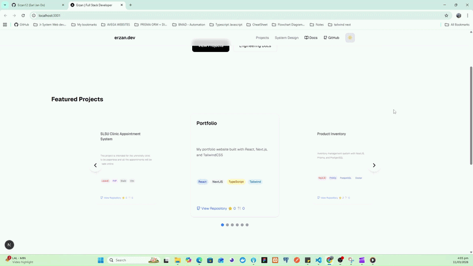Viewport: 473px width, 266px height.
Task: Show the previous project with left chevron
Action: [95, 166]
